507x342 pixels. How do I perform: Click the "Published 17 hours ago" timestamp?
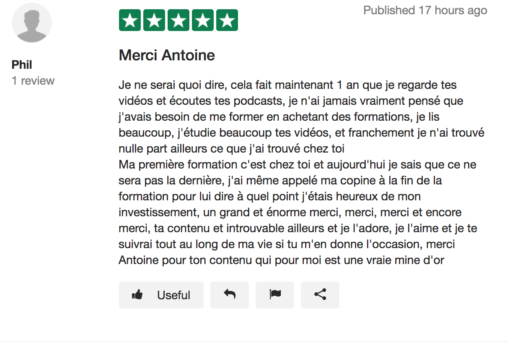pos(425,10)
